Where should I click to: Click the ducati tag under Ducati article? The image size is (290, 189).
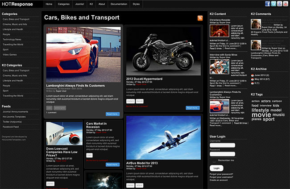point(140,101)
